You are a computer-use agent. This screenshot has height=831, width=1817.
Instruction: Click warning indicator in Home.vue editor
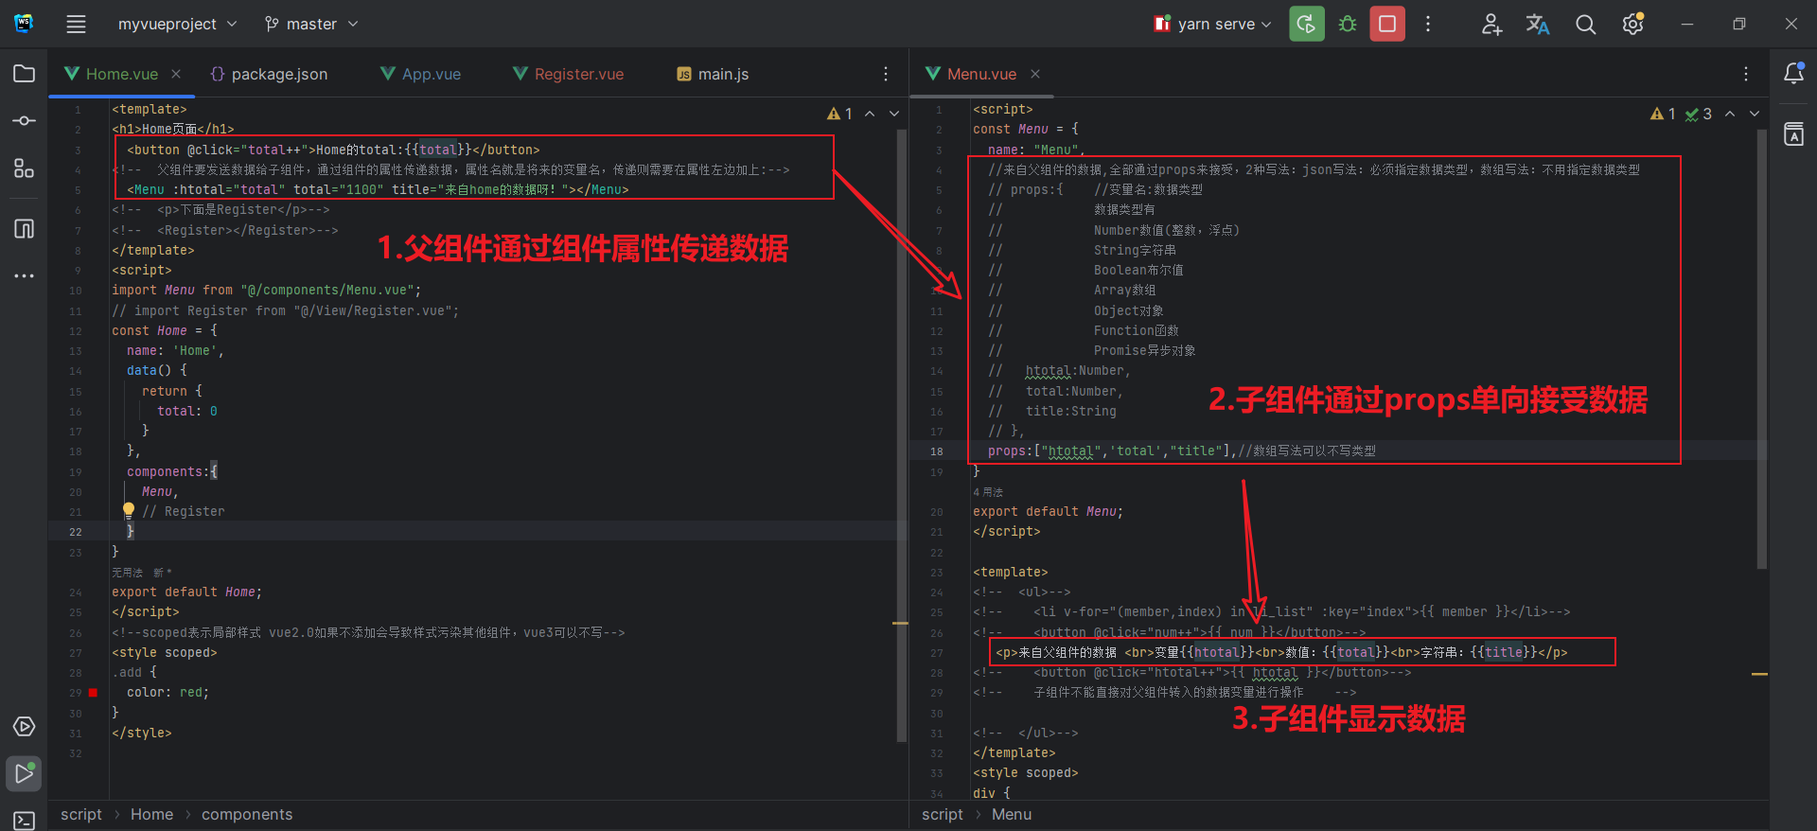click(x=839, y=114)
